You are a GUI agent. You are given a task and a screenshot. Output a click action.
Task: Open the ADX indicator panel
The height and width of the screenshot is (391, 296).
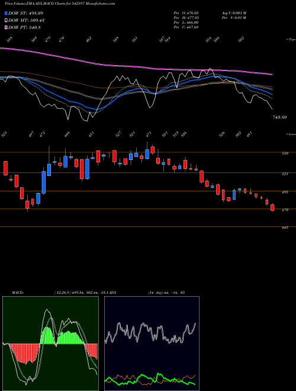pos(152,344)
